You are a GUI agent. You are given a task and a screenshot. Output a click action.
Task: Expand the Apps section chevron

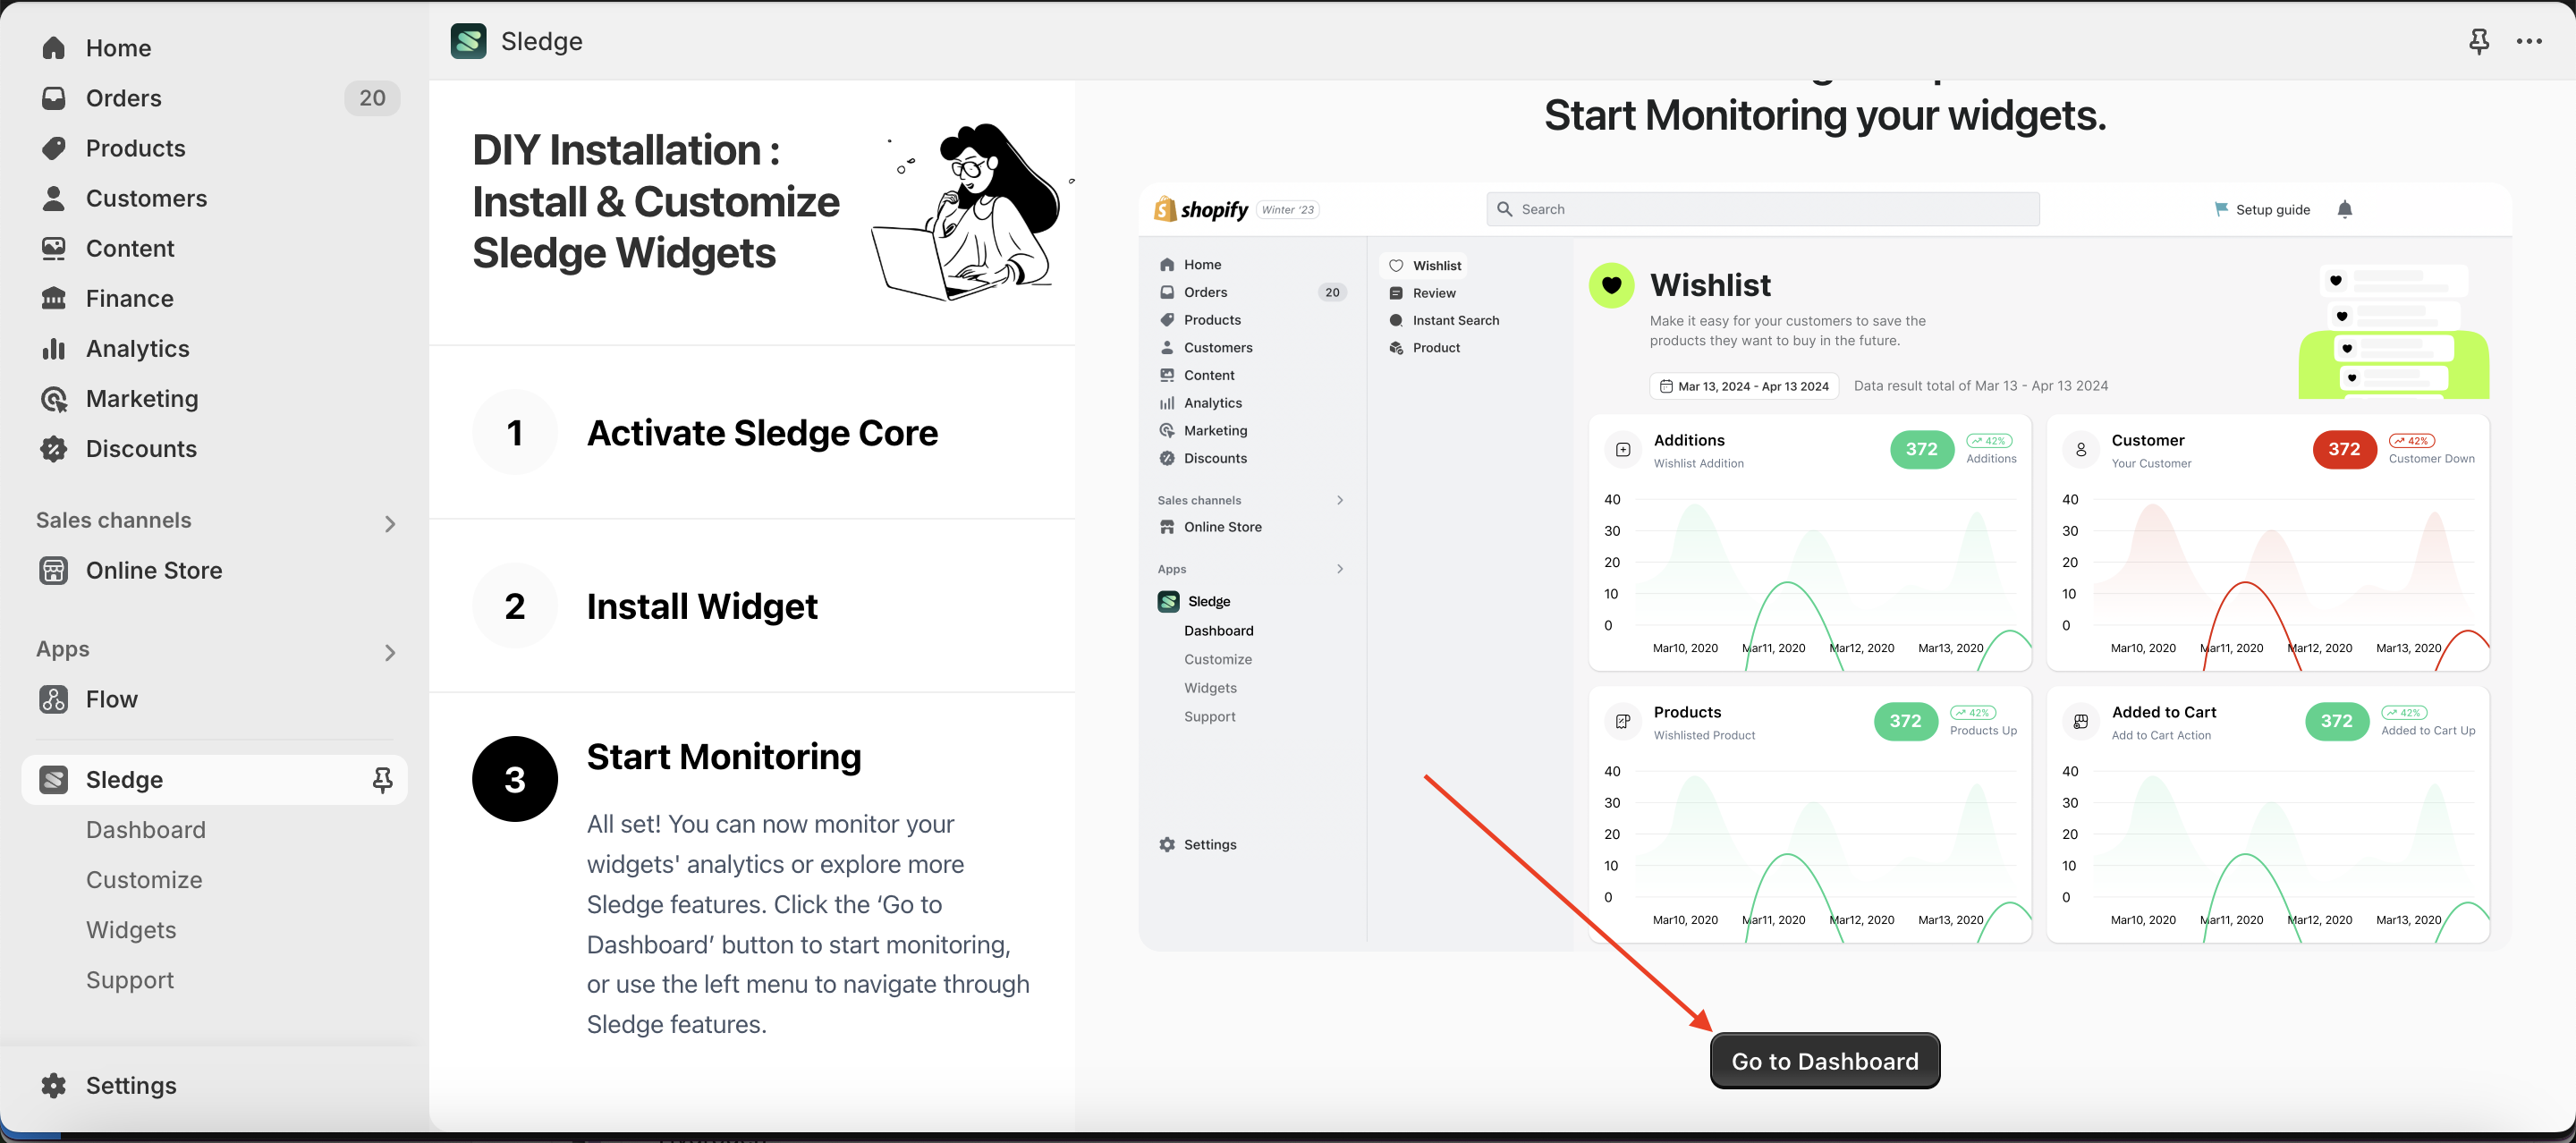[390, 652]
